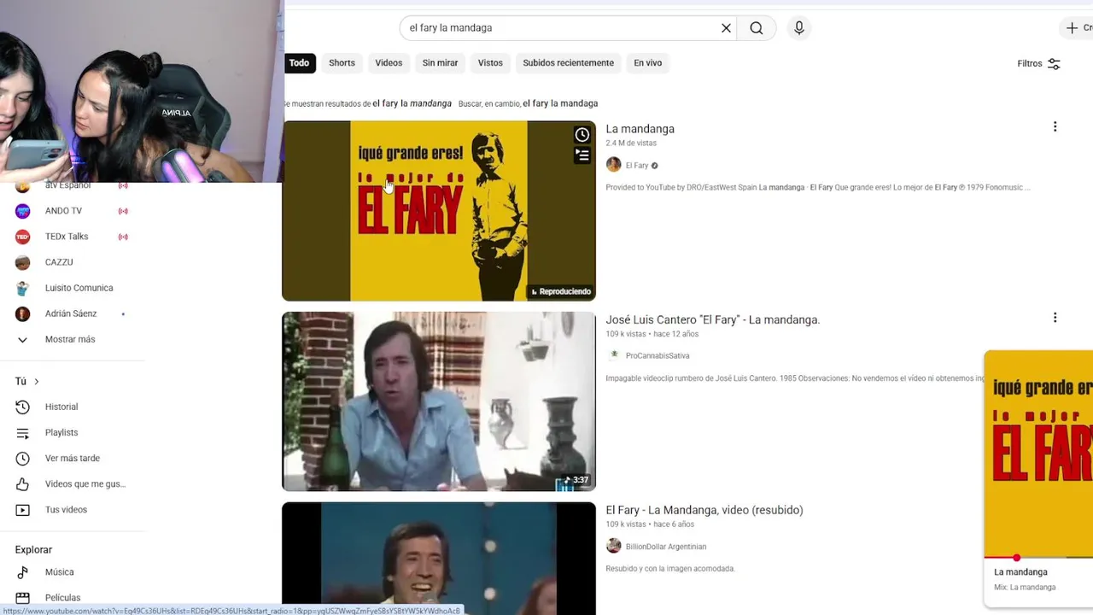
Task: Open the resubido video thumbnail
Action: [x=439, y=559]
